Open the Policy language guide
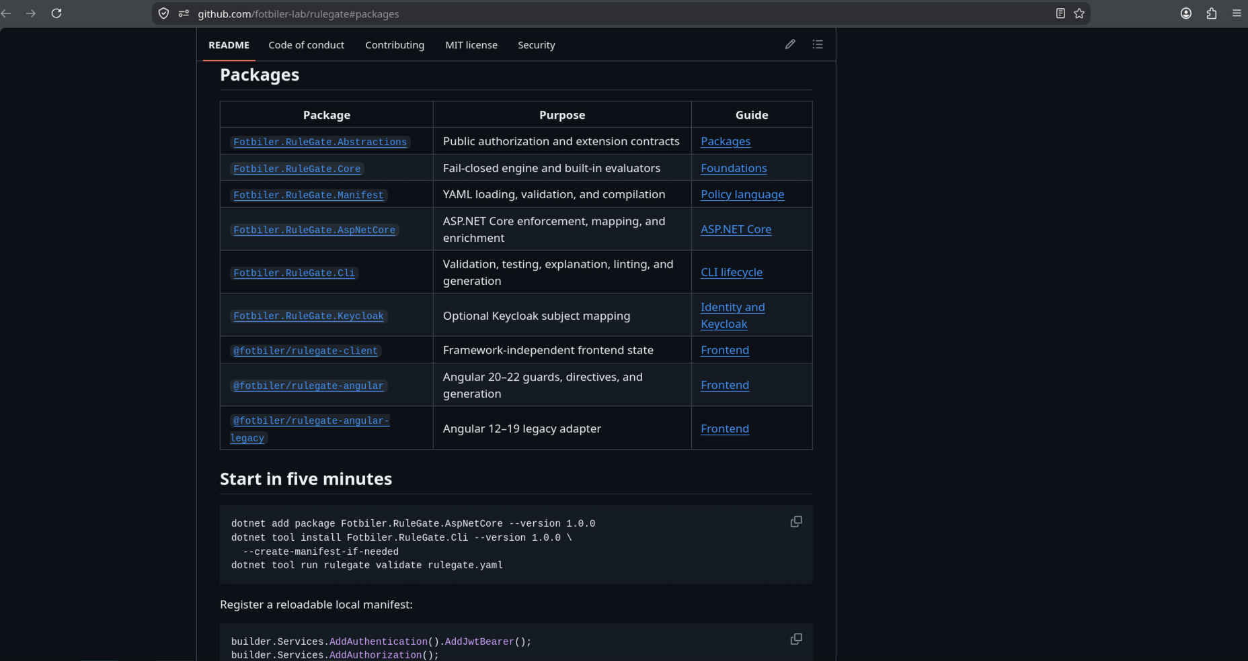The height and width of the screenshot is (661, 1248). (742, 194)
